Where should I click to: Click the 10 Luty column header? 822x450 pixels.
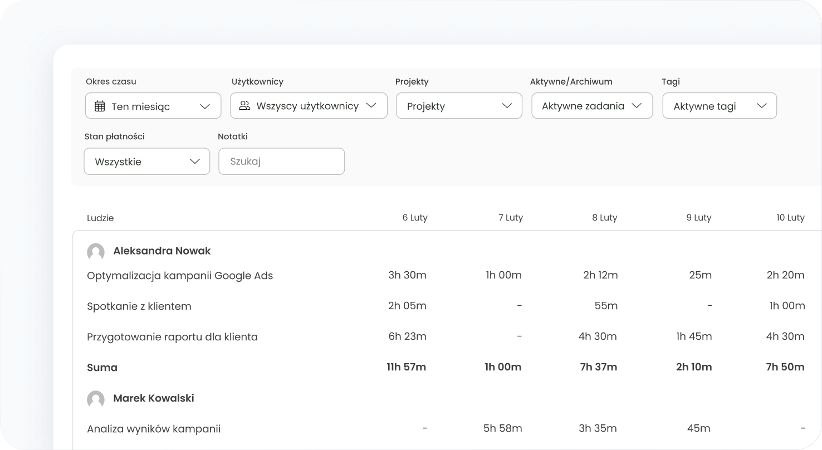click(x=790, y=218)
